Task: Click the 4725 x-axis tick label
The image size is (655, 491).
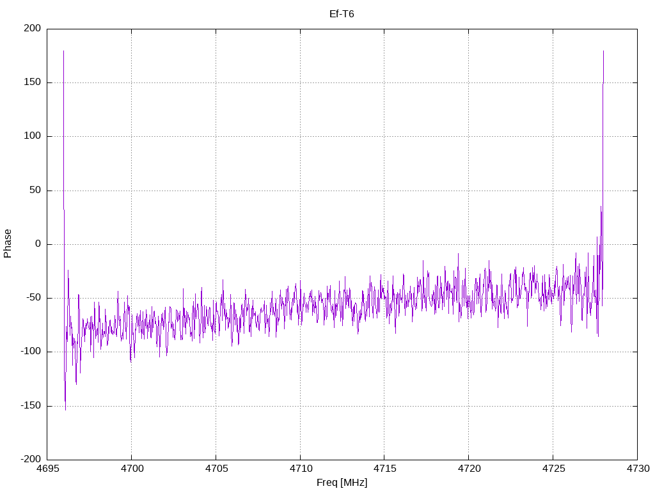Action: point(553,469)
